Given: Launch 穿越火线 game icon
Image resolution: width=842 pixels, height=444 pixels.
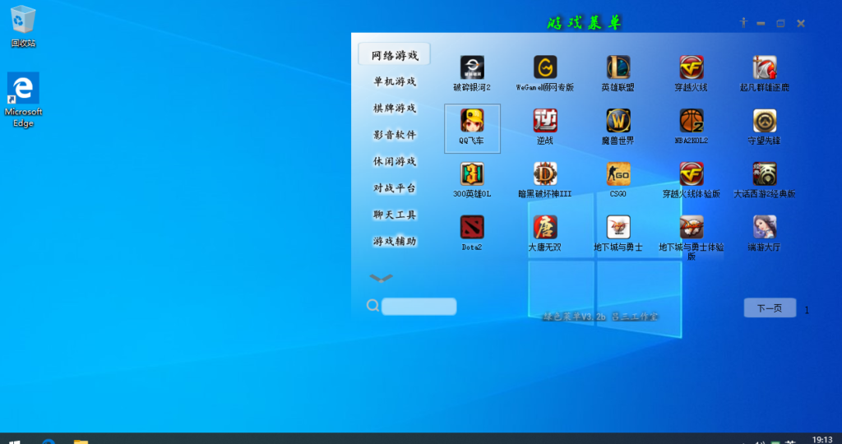Looking at the screenshot, I should 691,67.
